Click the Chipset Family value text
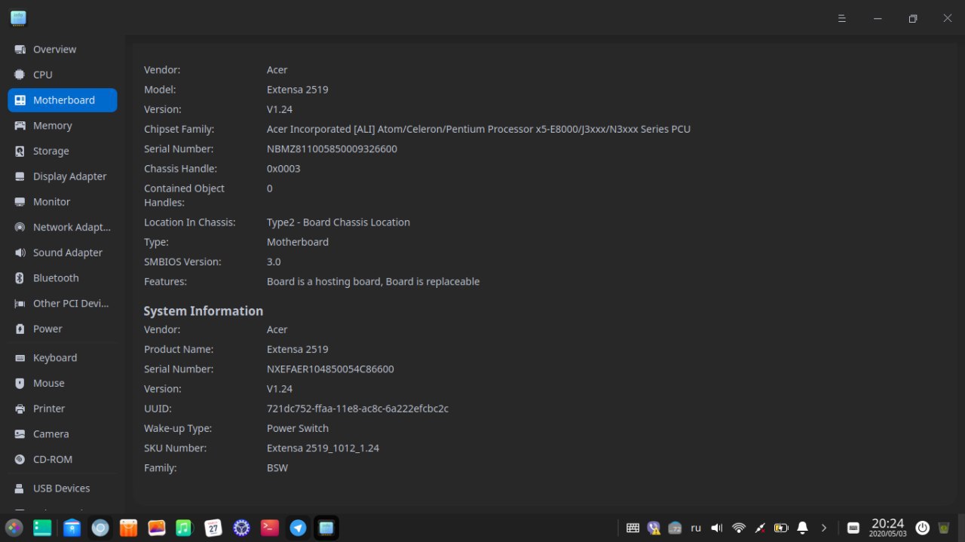 pyautogui.click(x=479, y=129)
